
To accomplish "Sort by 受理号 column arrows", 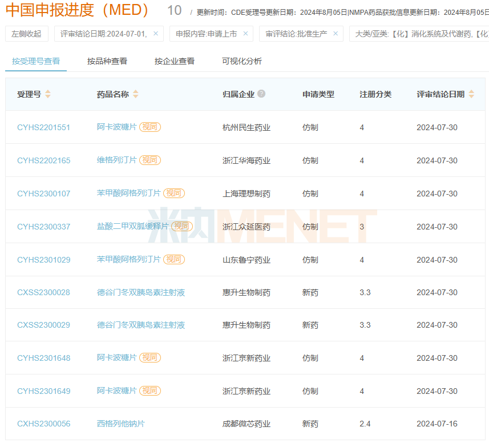I will click(x=48, y=94).
